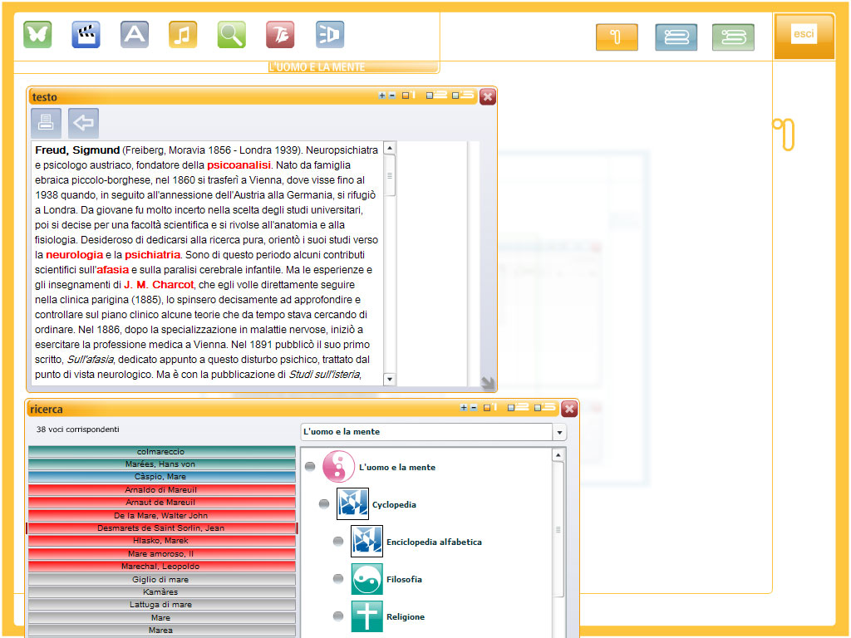Select the Cyclopedia radio button
Image resolution: width=851 pixels, height=638 pixels.
(324, 504)
